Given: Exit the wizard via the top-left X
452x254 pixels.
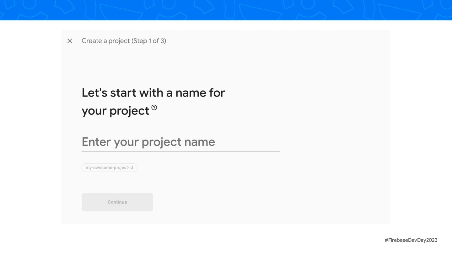Looking at the screenshot, I should coord(70,41).
